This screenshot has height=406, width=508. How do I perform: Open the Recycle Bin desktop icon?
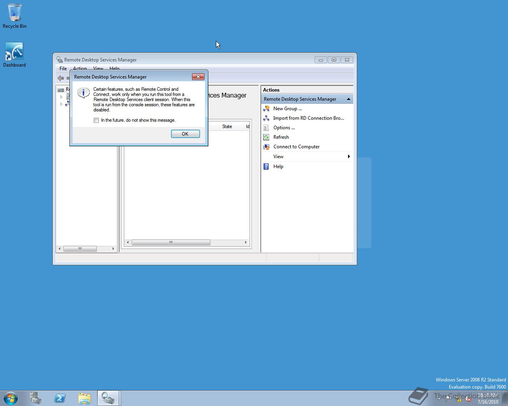[15, 16]
